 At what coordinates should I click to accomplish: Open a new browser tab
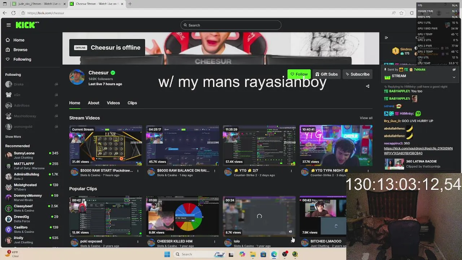click(130, 4)
